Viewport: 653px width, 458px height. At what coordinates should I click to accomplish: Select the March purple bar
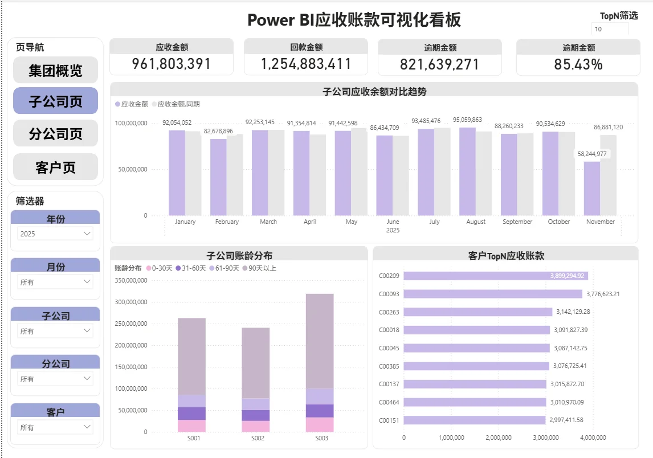[x=260, y=173]
